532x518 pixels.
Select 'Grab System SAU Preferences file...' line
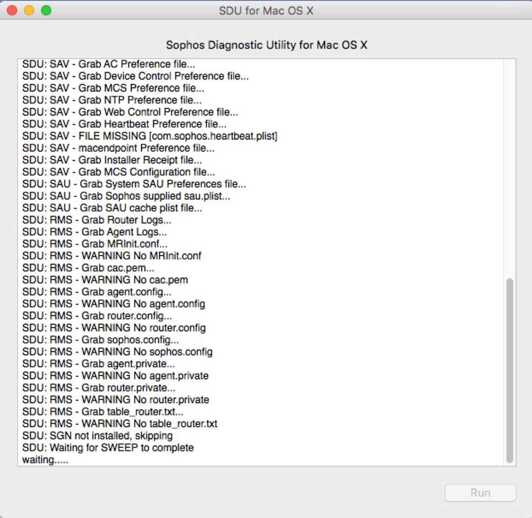134,184
